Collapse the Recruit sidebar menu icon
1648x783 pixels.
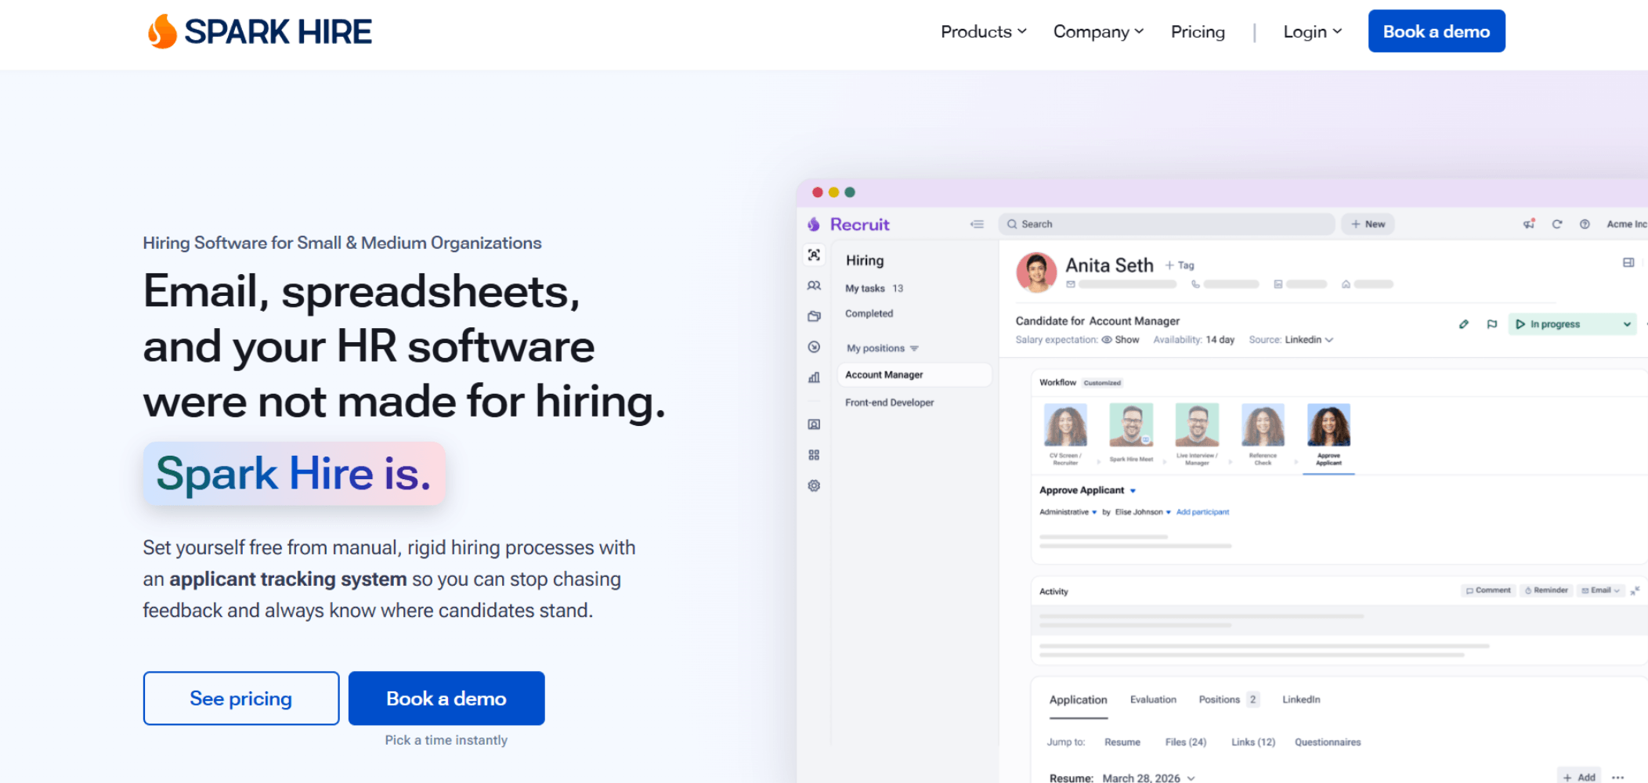[977, 224]
